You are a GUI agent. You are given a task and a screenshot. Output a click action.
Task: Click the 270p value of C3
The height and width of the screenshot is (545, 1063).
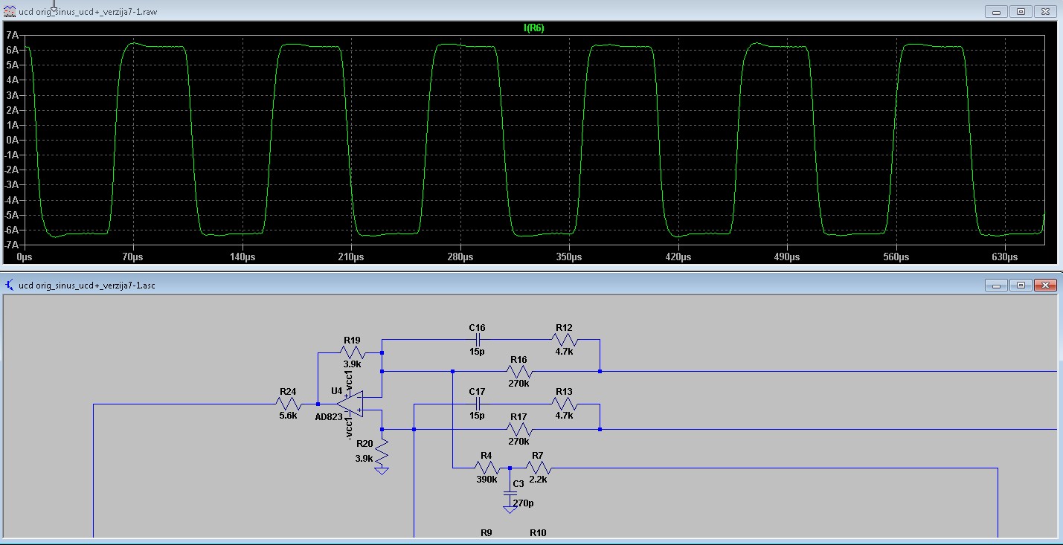[x=524, y=503]
